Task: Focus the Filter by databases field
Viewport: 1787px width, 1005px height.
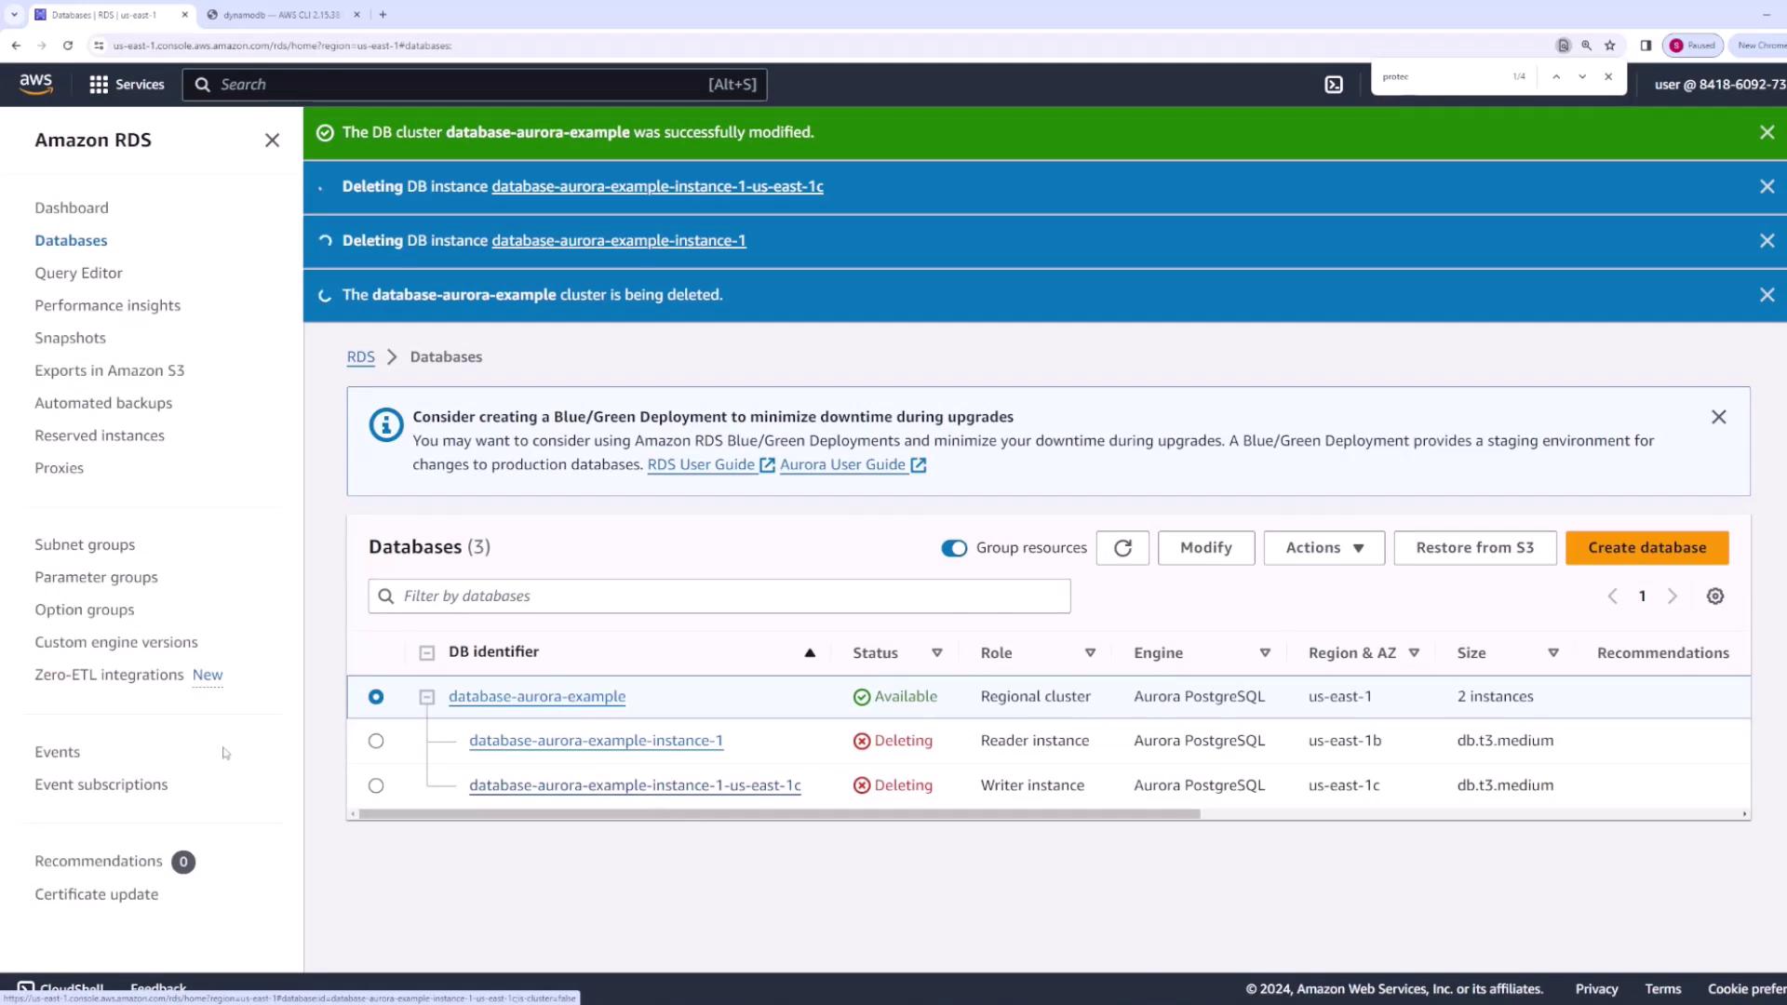Action: point(719,596)
